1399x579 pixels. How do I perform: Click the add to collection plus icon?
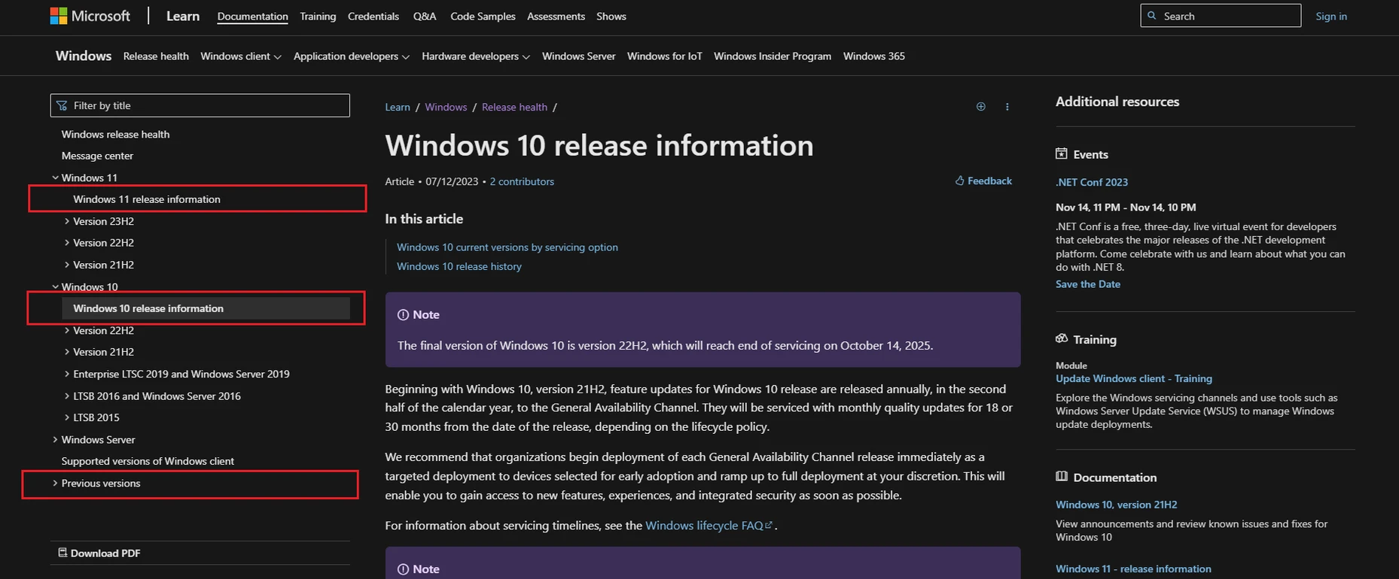pyautogui.click(x=980, y=107)
